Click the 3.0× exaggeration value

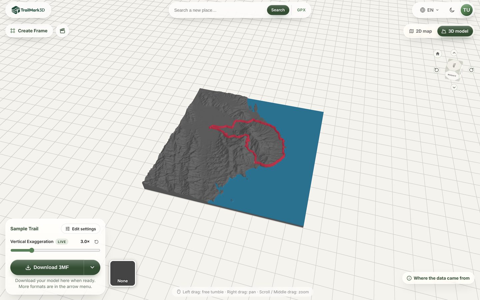tap(85, 242)
